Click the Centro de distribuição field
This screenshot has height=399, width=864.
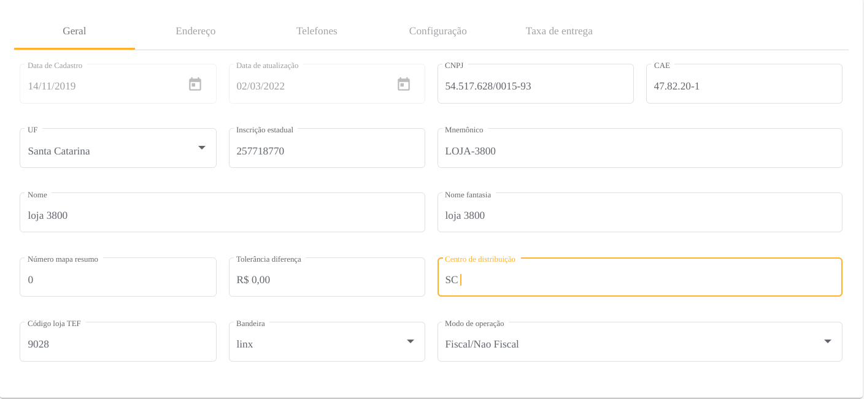(639, 279)
